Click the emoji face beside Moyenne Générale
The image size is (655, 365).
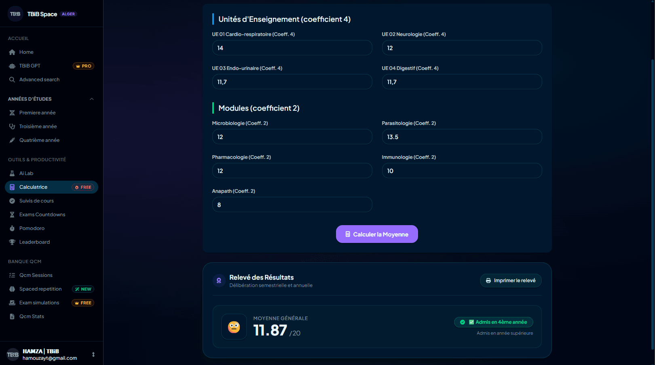pos(234,327)
